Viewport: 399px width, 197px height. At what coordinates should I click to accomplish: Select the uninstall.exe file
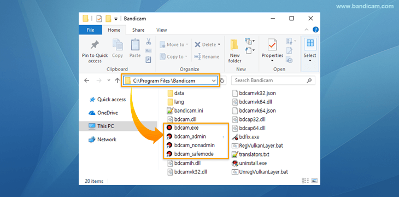coord(249,163)
